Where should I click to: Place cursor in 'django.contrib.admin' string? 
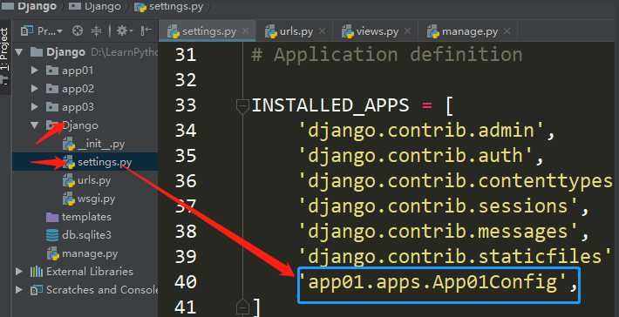(x=422, y=131)
